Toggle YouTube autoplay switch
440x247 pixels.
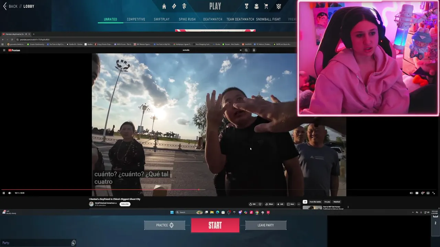[411, 193]
